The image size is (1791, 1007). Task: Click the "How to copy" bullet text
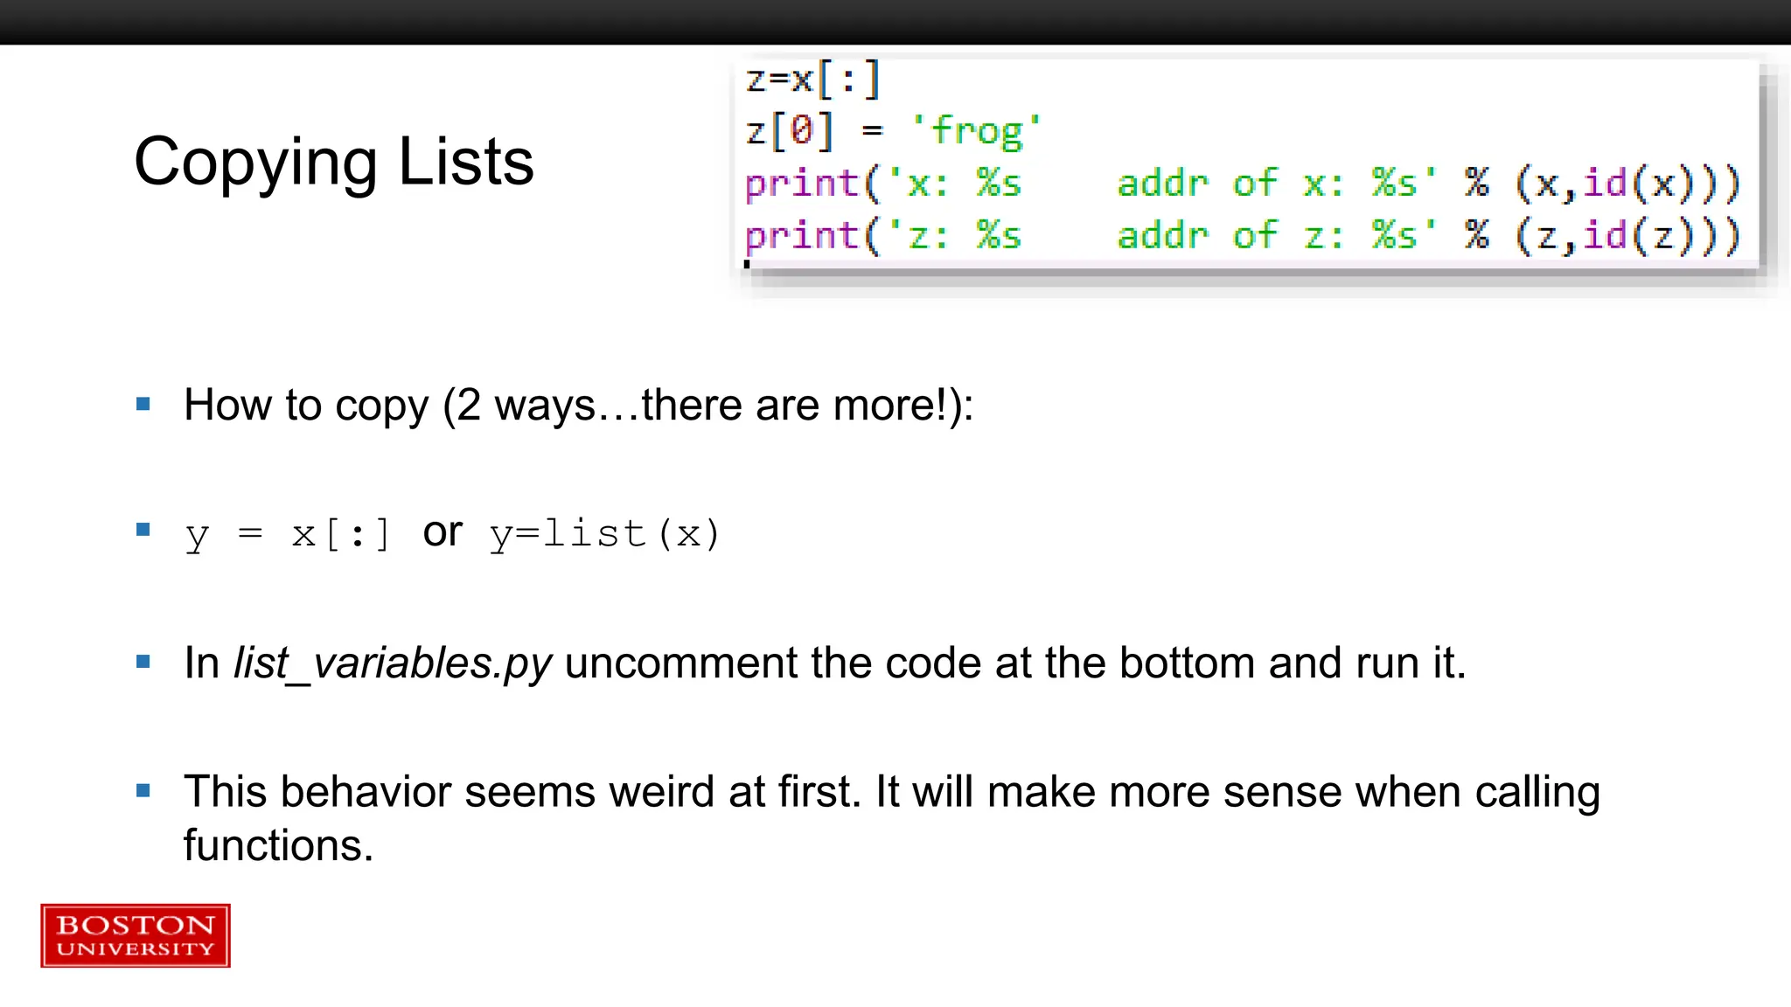578,405
